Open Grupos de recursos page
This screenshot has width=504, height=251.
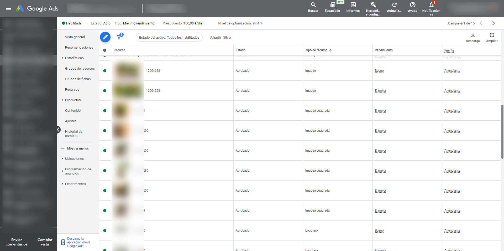click(x=80, y=68)
